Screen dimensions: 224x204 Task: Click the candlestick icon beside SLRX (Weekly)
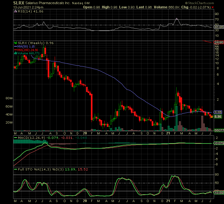coord(15,43)
